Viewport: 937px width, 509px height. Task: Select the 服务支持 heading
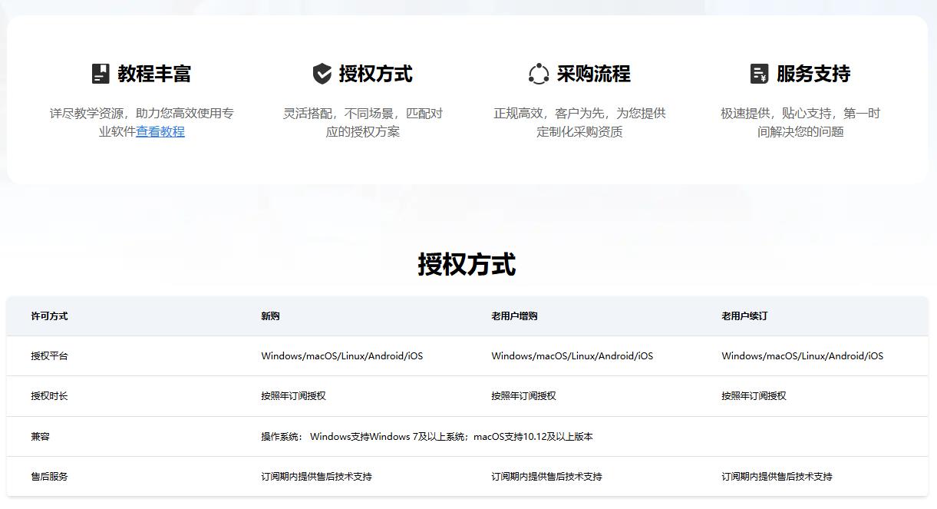pyautogui.click(x=813, y=74)
